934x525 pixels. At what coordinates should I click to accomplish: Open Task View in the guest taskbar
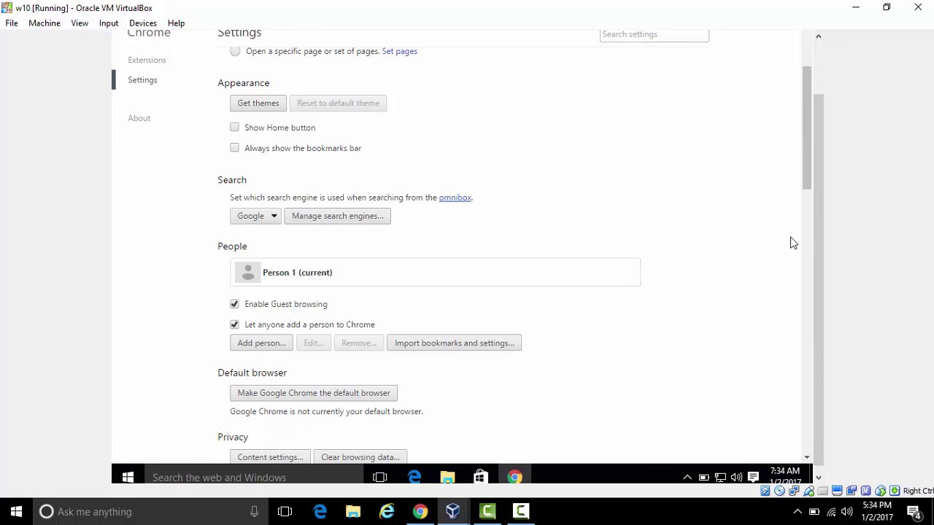pos(379,478)
